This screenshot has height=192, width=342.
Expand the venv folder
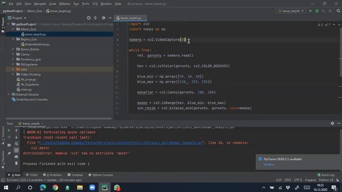click(x=13, y=69)
